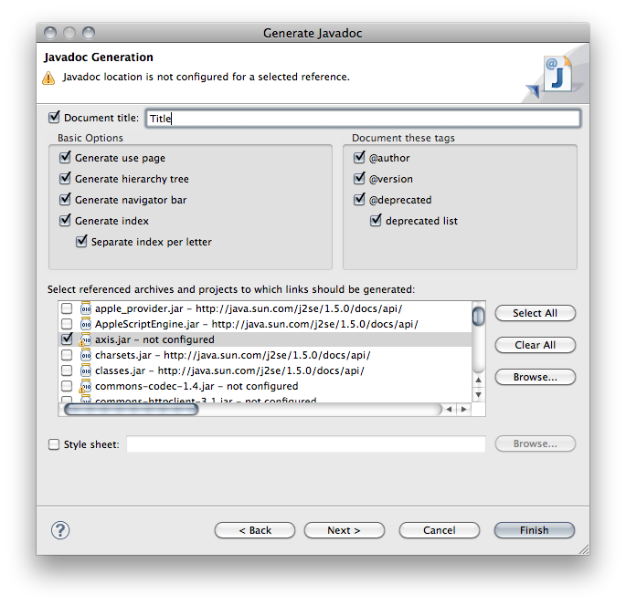Uncheck the axis.jar checkbox

(x=67, y=339)
